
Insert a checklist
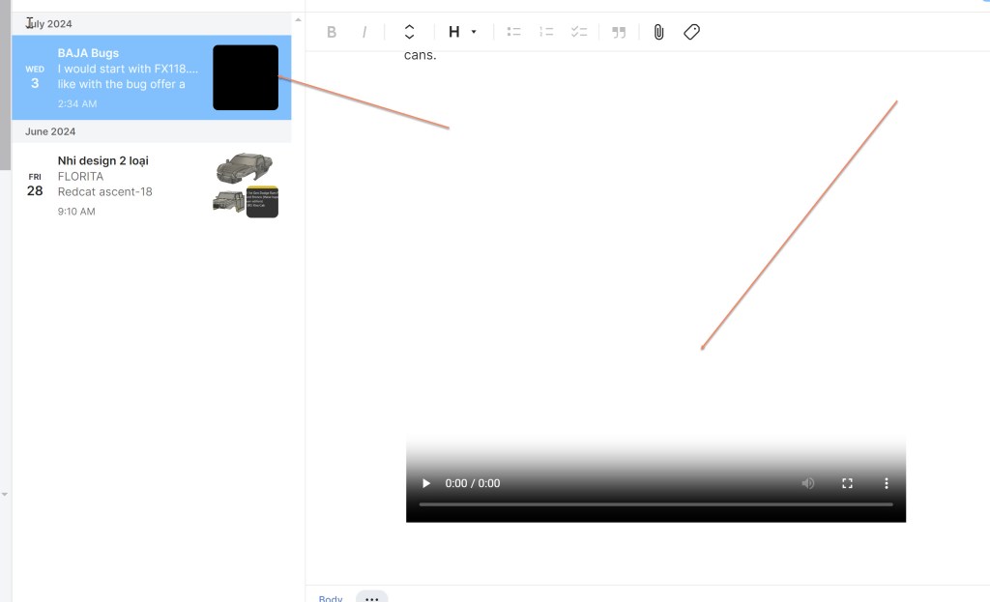tap(579, 32)
